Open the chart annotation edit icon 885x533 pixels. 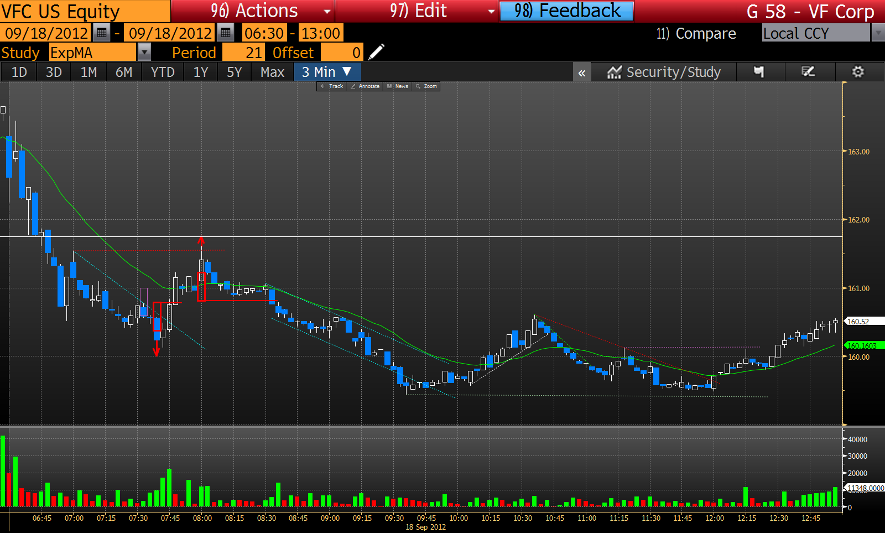pyautogui.click(x=808, y=72)
